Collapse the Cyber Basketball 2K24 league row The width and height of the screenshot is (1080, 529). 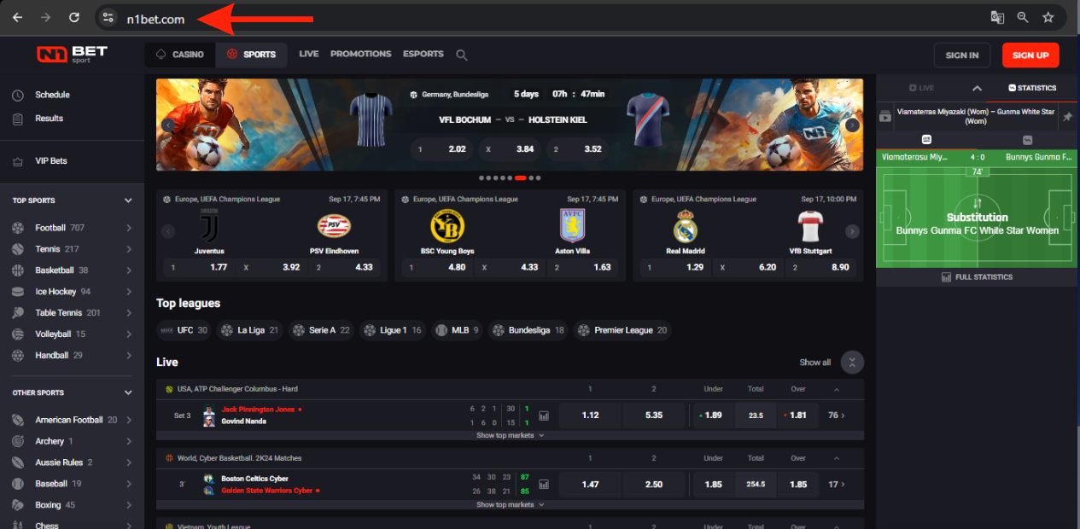point(836,458)
